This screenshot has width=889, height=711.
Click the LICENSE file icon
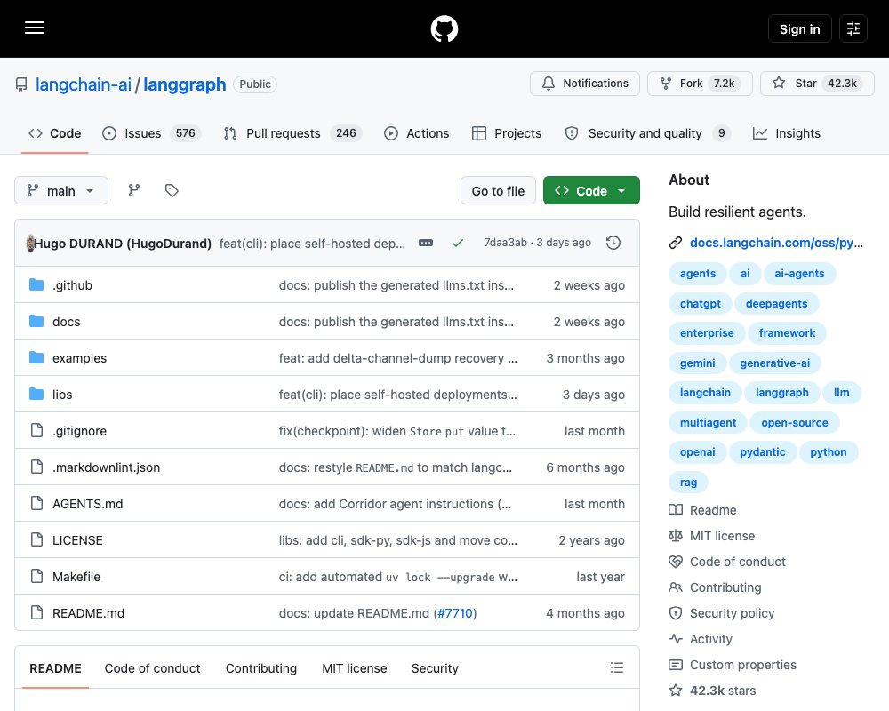tap(36, 539)
